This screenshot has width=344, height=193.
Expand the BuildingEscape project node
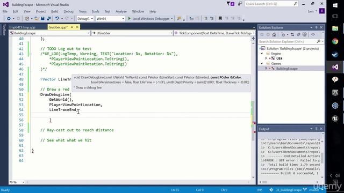pos(266,69)
